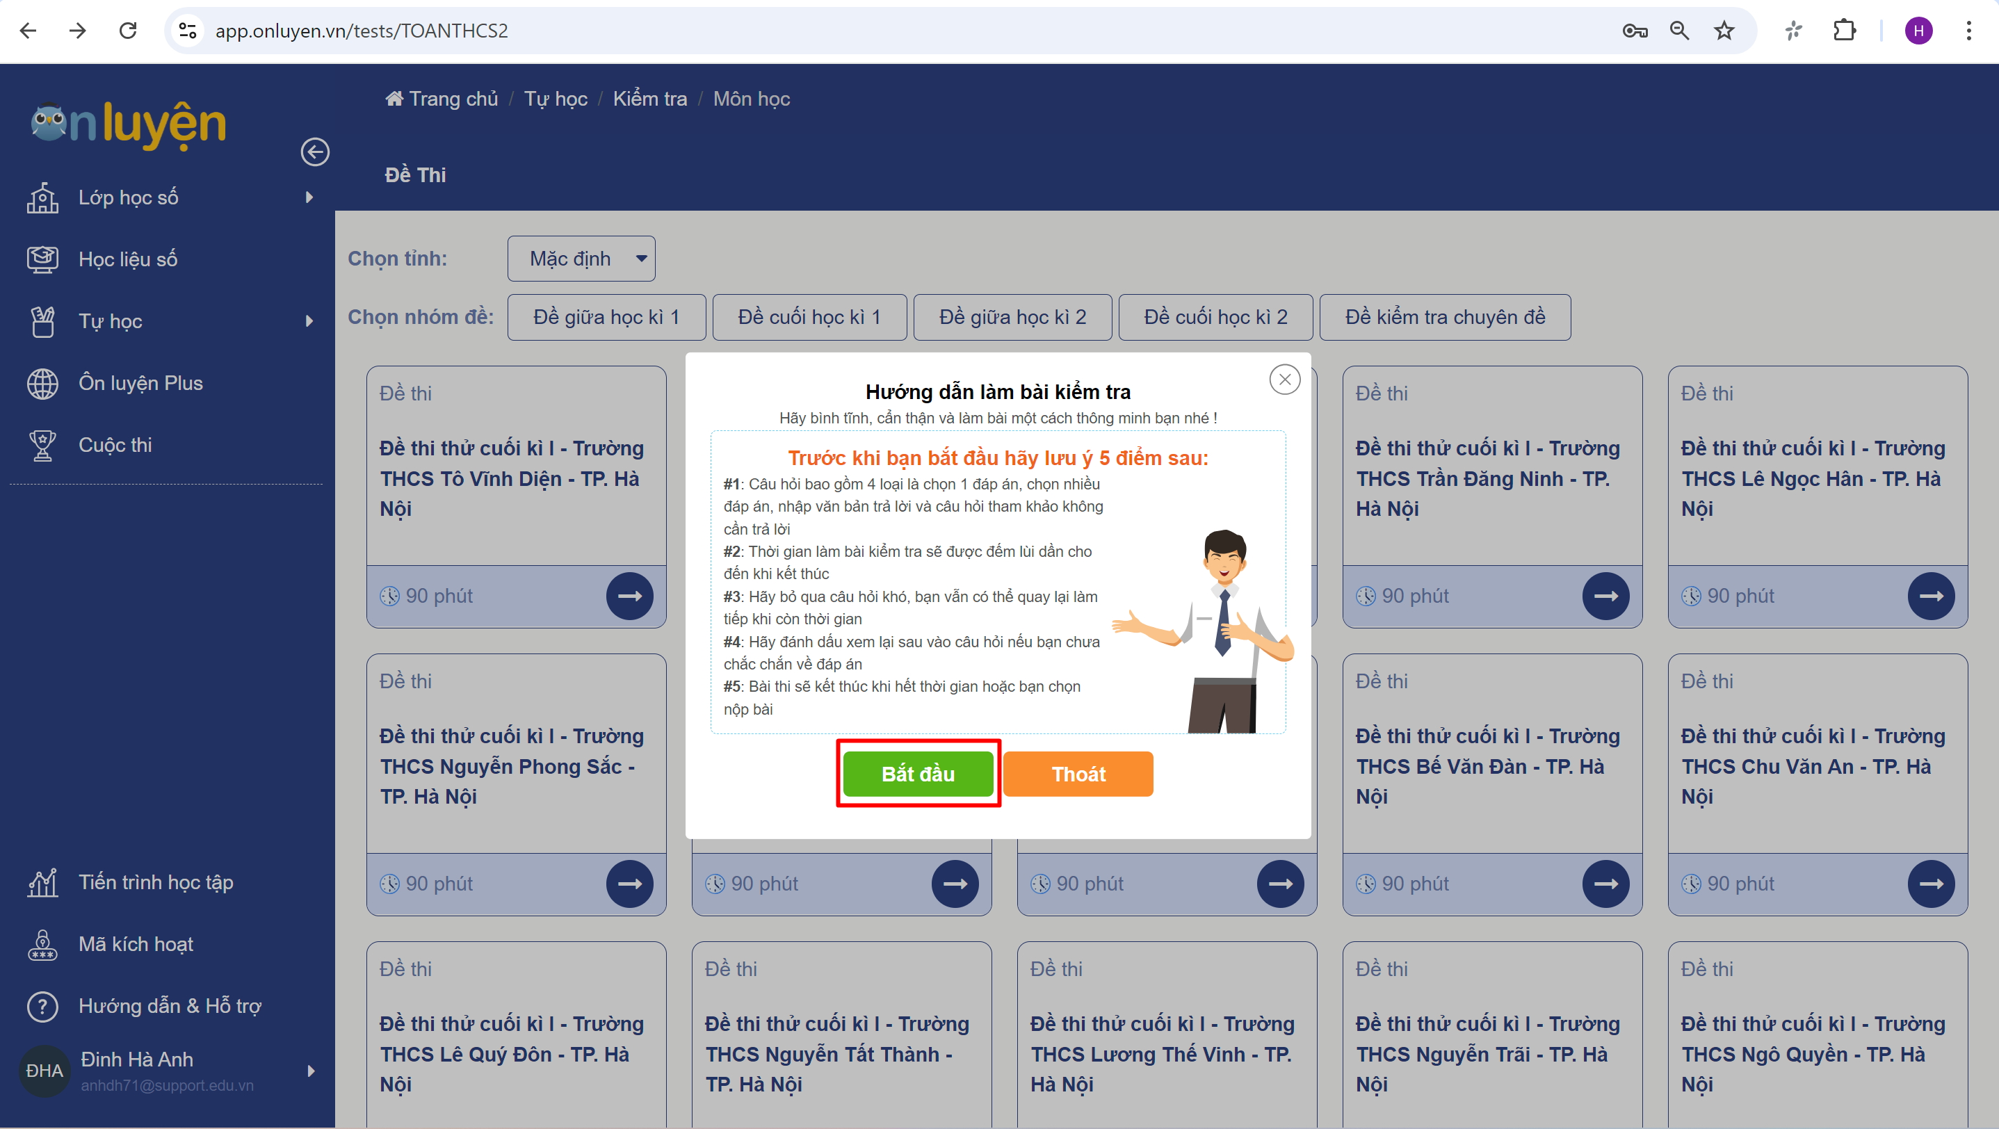
Task: Click the Học liệu số monitor icon
Action: coord(42,259)
